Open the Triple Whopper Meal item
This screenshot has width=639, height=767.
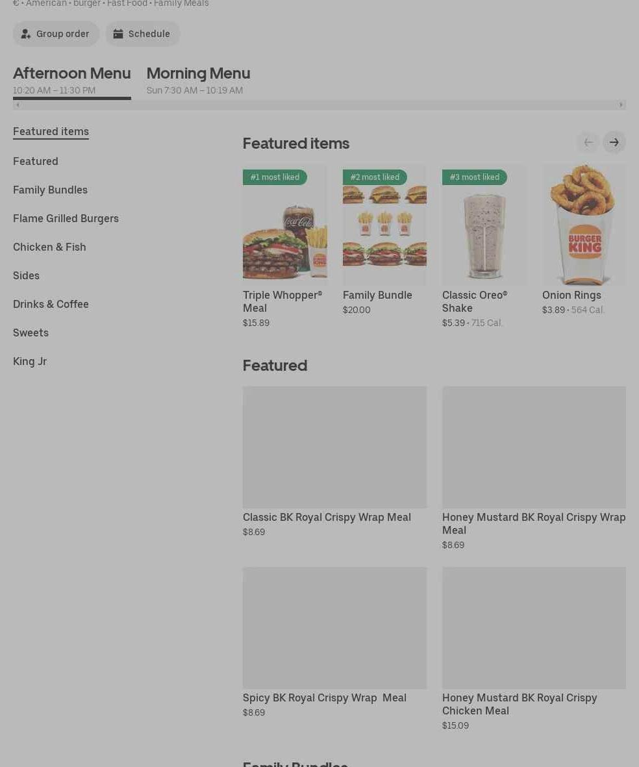tap(285, 247)
